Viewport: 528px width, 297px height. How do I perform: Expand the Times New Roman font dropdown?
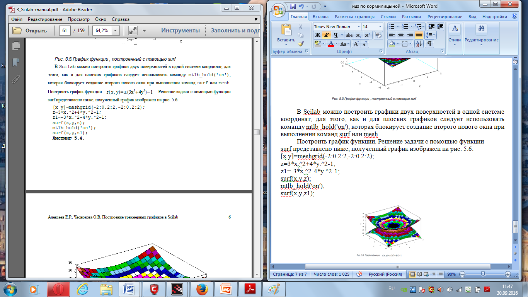359,27
